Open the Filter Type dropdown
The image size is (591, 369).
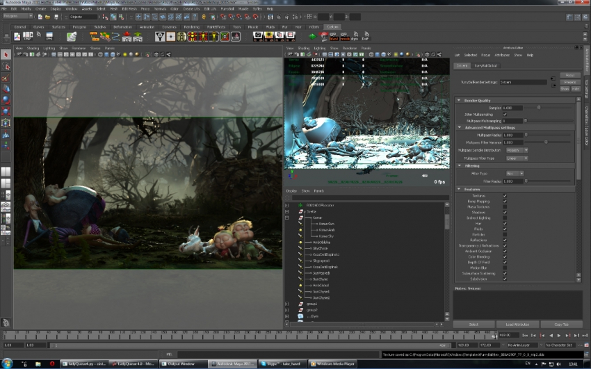[515, 174]
